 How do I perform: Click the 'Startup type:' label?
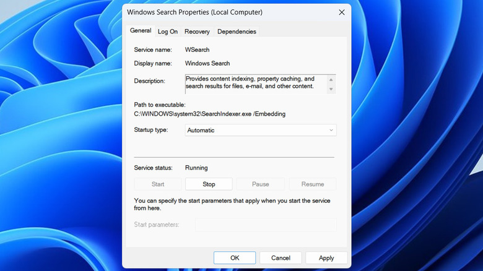[x=151, y=130]
